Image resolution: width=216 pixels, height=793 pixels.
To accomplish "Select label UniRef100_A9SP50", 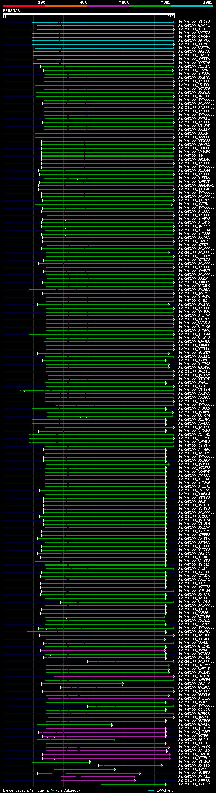I will tap(194, 59).
